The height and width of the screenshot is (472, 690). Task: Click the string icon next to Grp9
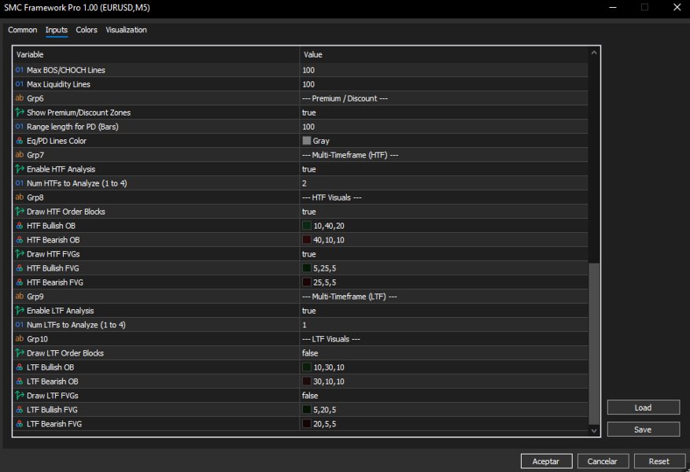pos(20,297)
